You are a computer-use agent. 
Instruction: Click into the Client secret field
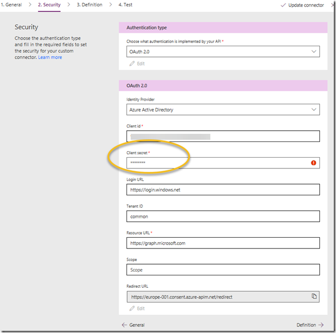[x=223, y=163]
